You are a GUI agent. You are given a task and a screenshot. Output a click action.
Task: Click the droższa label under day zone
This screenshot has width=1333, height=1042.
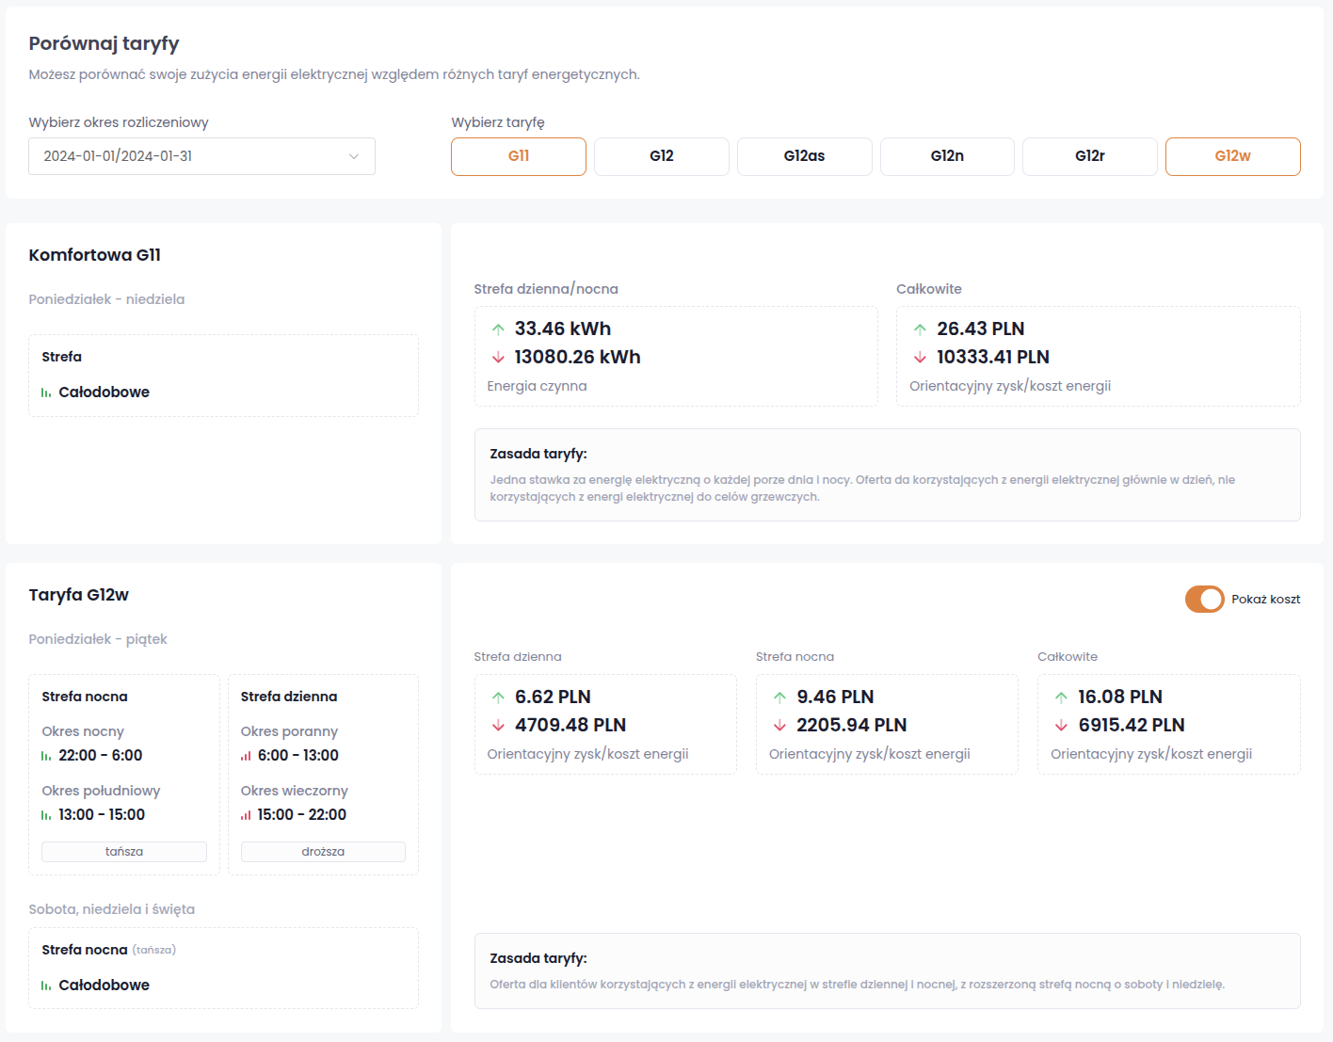[x=323, y=852]
